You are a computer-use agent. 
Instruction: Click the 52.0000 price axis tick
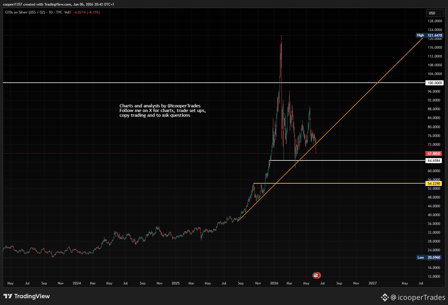tap(434, 189)
